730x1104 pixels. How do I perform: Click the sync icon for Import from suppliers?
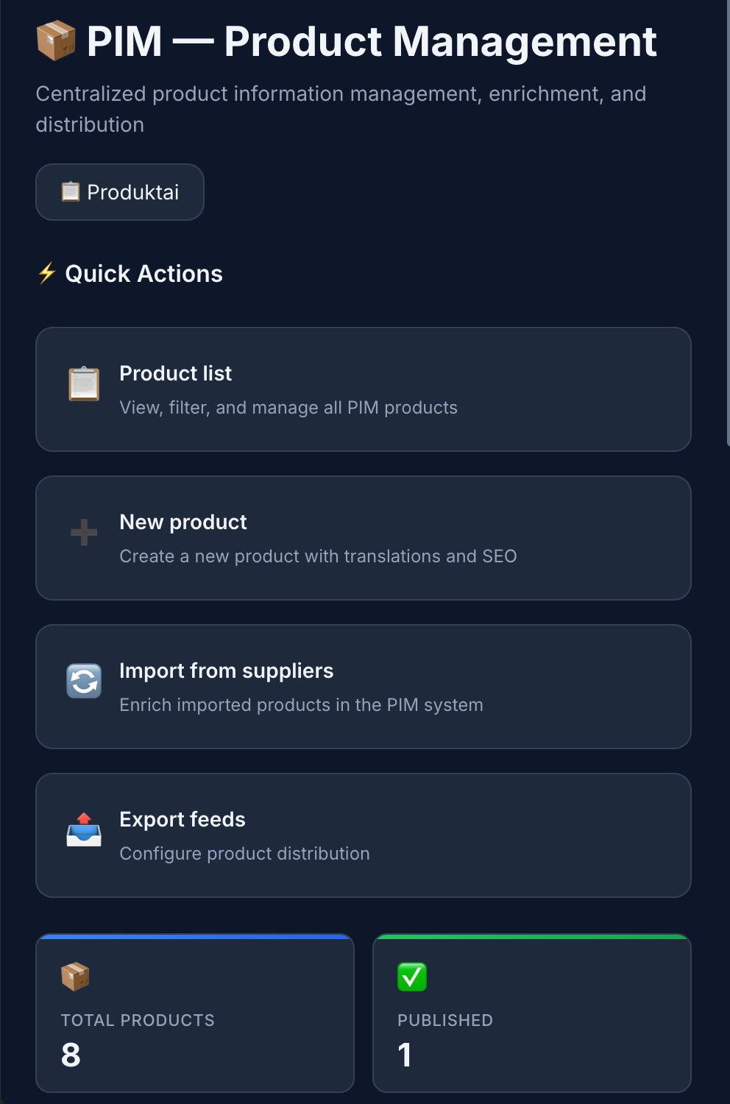pyautogui.click(x=84, y=681)
